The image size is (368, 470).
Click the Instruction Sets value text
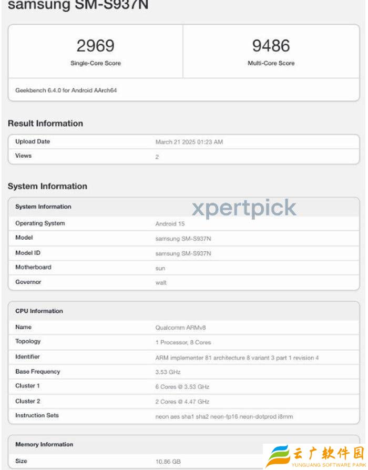click(x=224, y=416)
